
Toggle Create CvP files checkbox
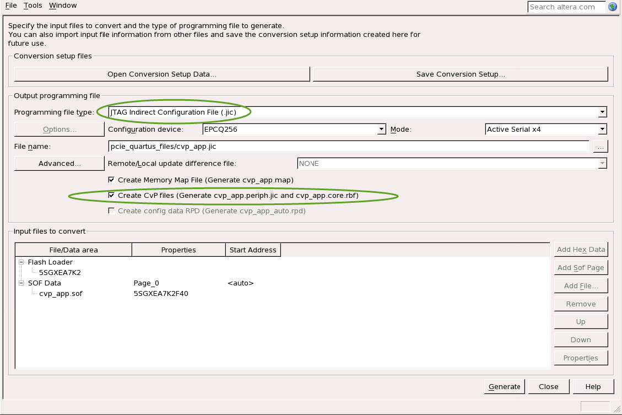[111, 195]
